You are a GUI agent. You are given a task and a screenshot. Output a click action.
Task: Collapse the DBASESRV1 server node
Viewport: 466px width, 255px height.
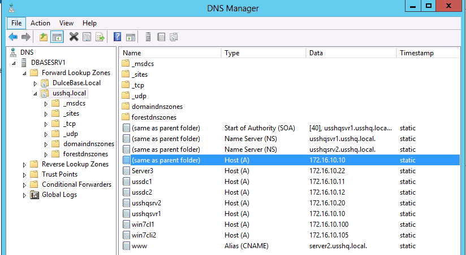(x=14, y=63)
